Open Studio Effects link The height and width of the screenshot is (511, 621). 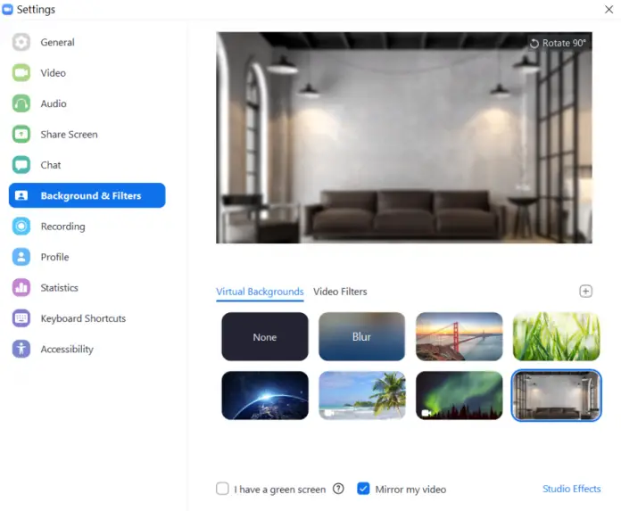[x=572, y=489]
